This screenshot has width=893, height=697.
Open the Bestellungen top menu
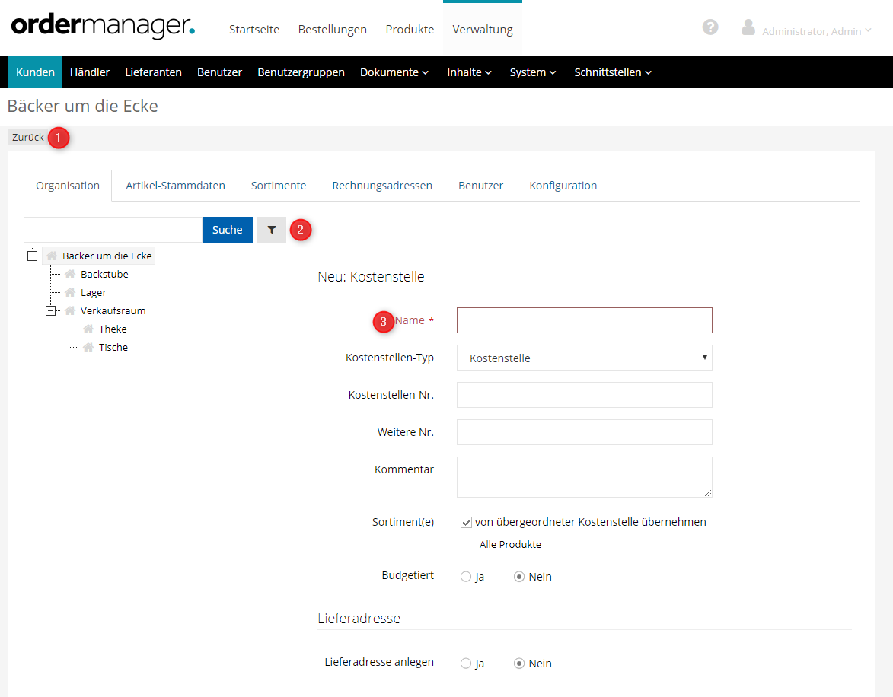point(332,30)
